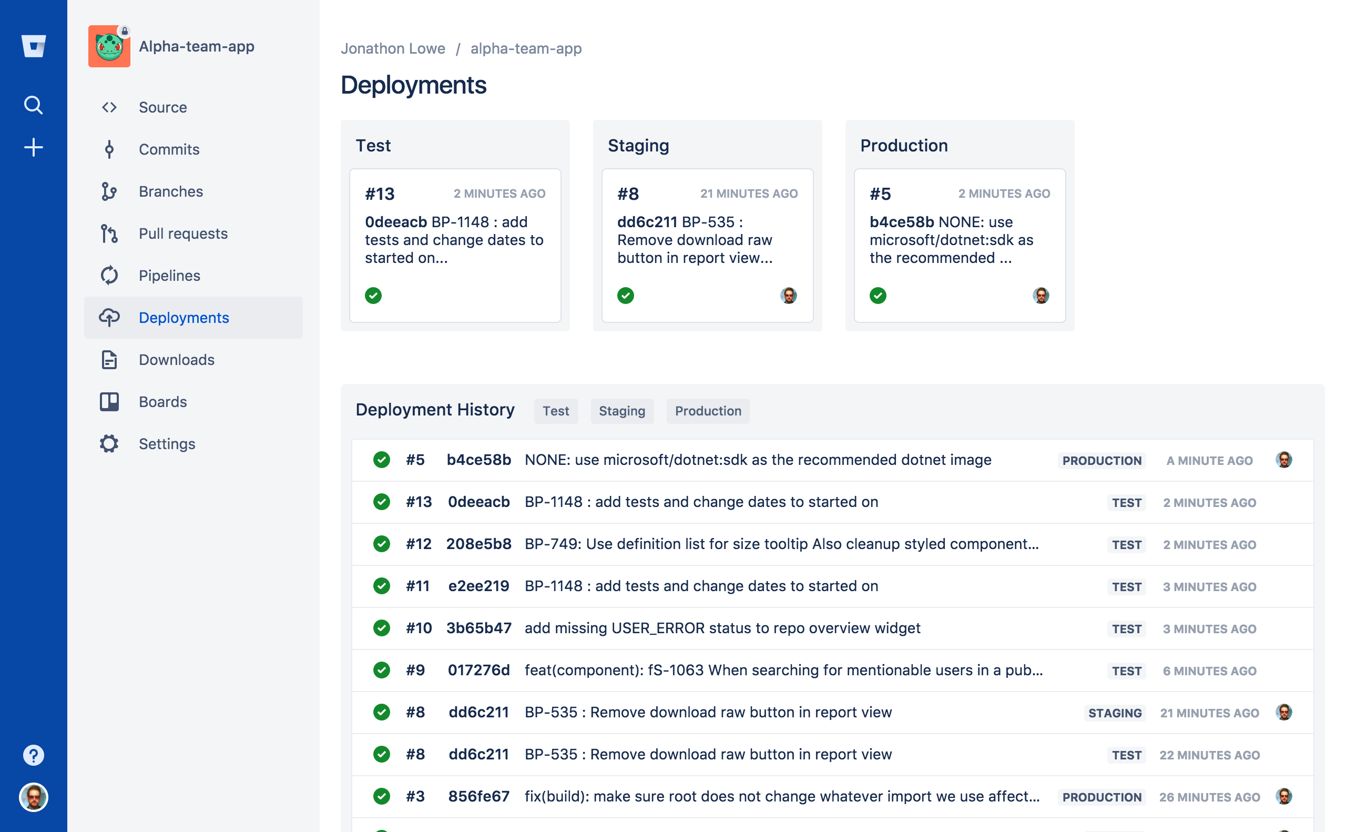
Task: Filter deployment history by Production
Action: 707,411
